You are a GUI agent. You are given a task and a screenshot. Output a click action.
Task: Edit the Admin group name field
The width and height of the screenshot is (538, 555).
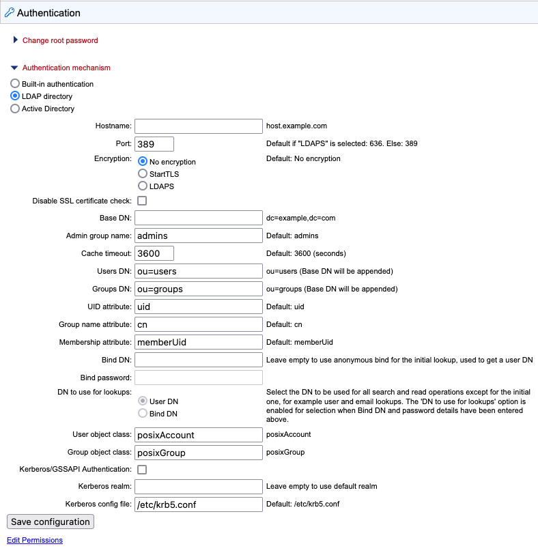(198, 235)
